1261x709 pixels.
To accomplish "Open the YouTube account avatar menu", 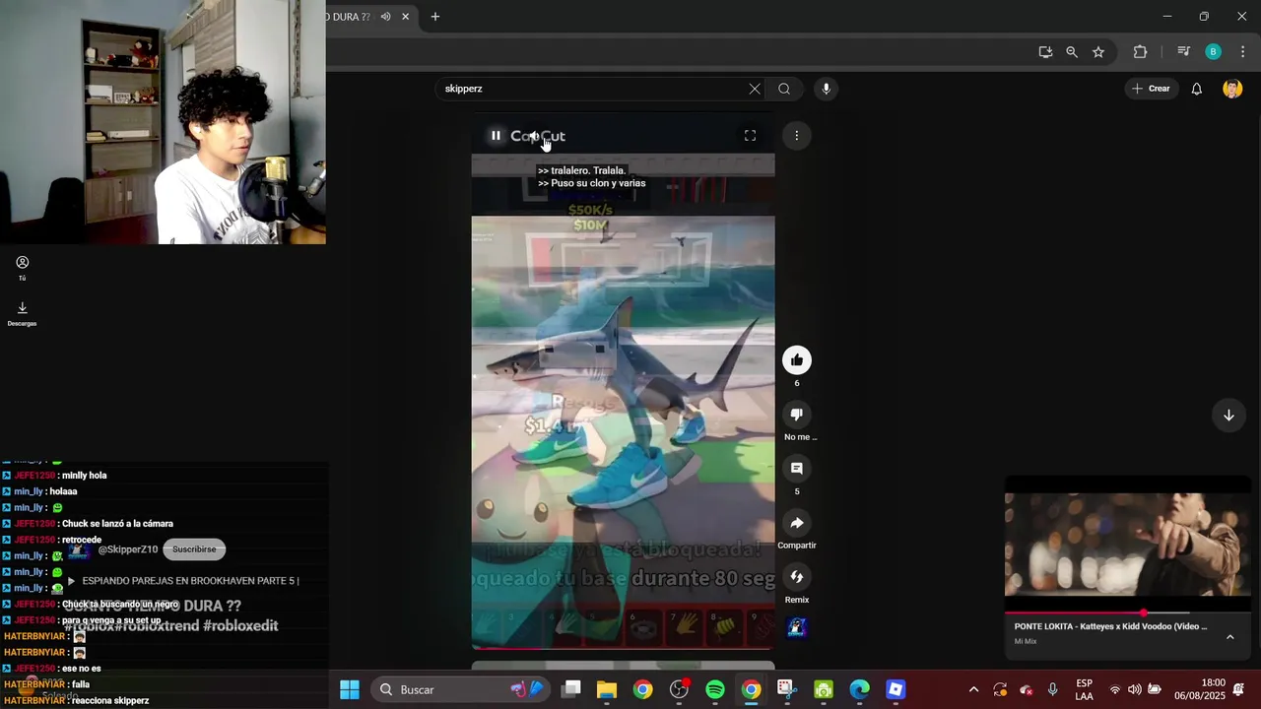I will tap(1232, 89).
